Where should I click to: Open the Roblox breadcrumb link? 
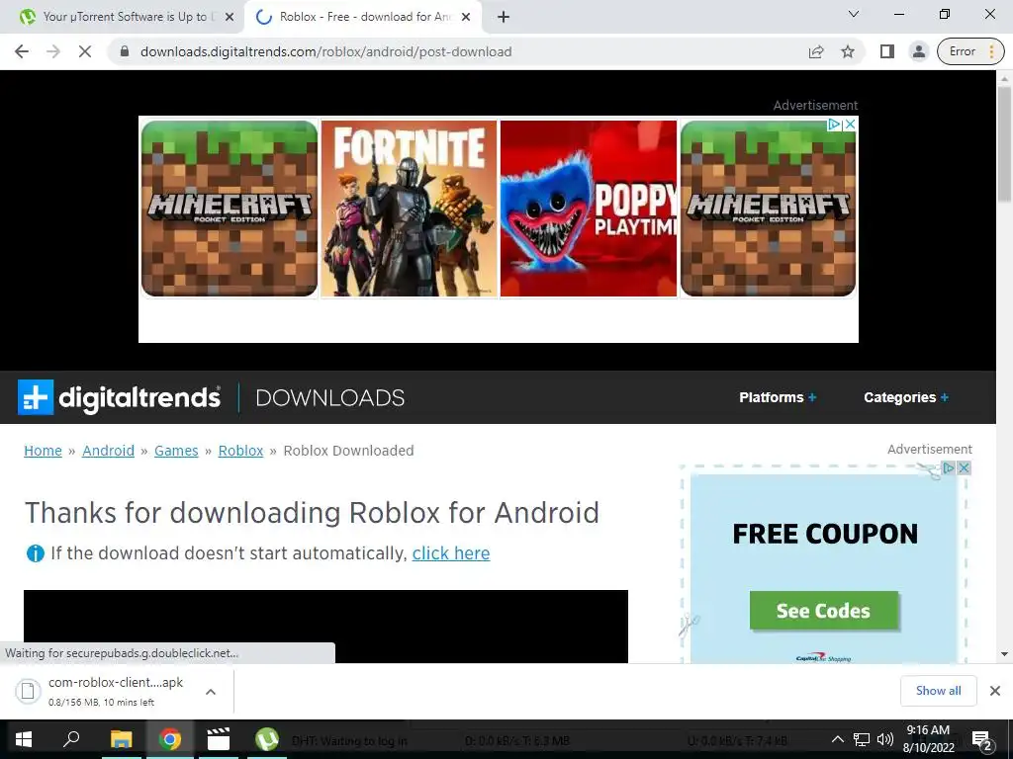click(240, 451)
